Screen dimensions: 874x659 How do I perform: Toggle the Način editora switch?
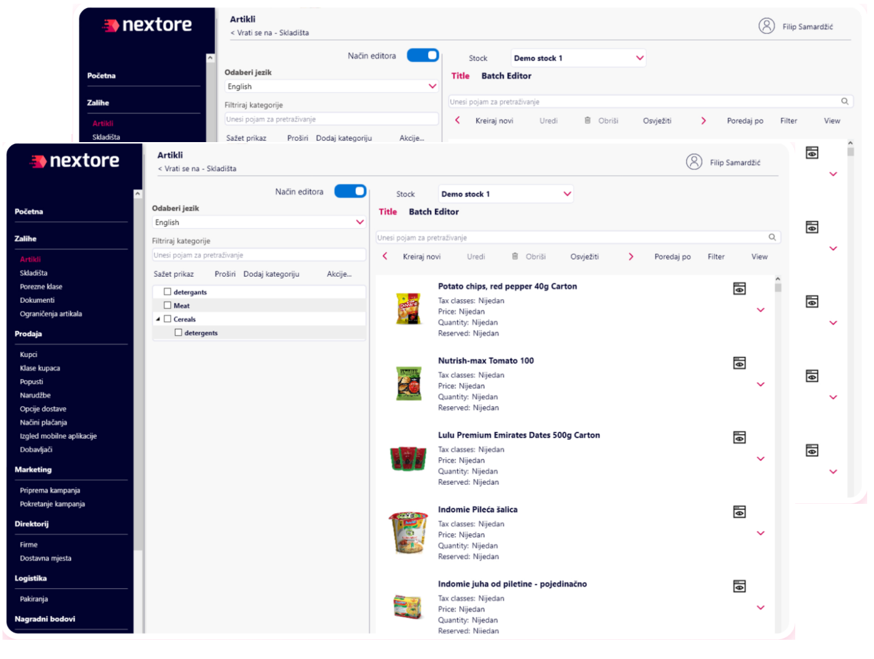350,191
